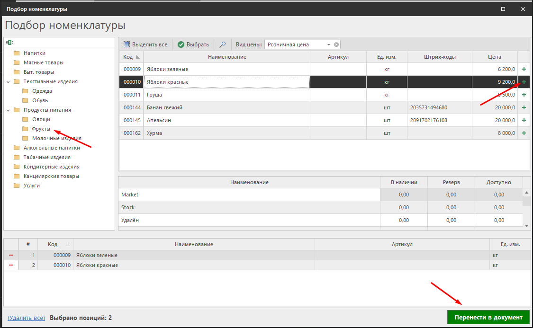Click the magnifier search icon in the toolbar
Viewport: 533px width, 328px height.
coord(222,44)
